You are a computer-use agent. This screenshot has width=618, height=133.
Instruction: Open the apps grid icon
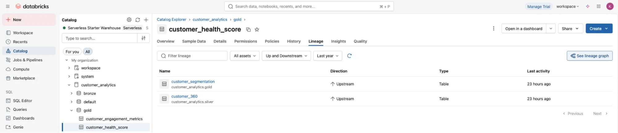pyautogui.click(x=599, y=6)
